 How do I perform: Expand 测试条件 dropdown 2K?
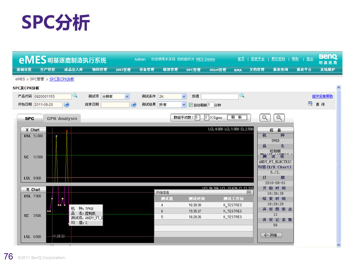point(184,96)
